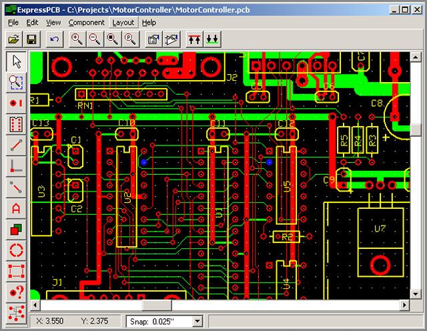
Task: Click the open file toolbar icon
Action: pos(14,39)
